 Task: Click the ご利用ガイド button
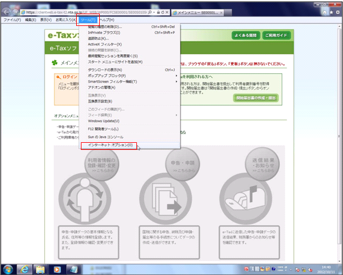[x=276, y=35]
